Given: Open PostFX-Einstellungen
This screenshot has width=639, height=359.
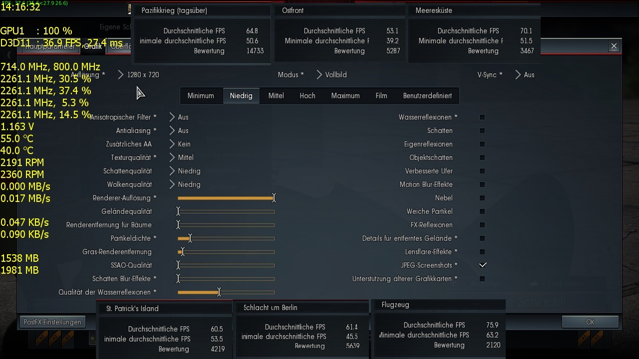Looking at the screenshot, I should 52,322.
